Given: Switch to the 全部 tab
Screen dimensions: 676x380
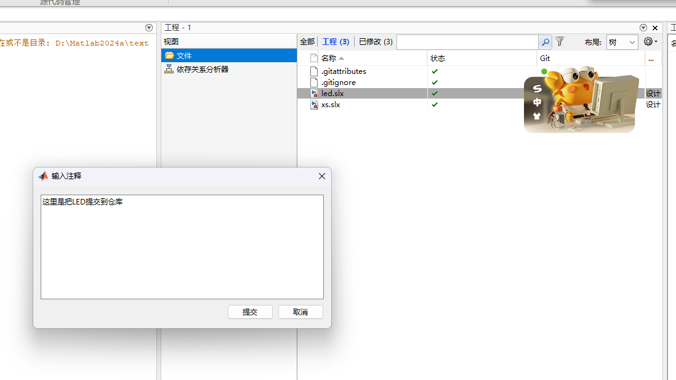Looking at the screenshot, I should pos(306,42).
